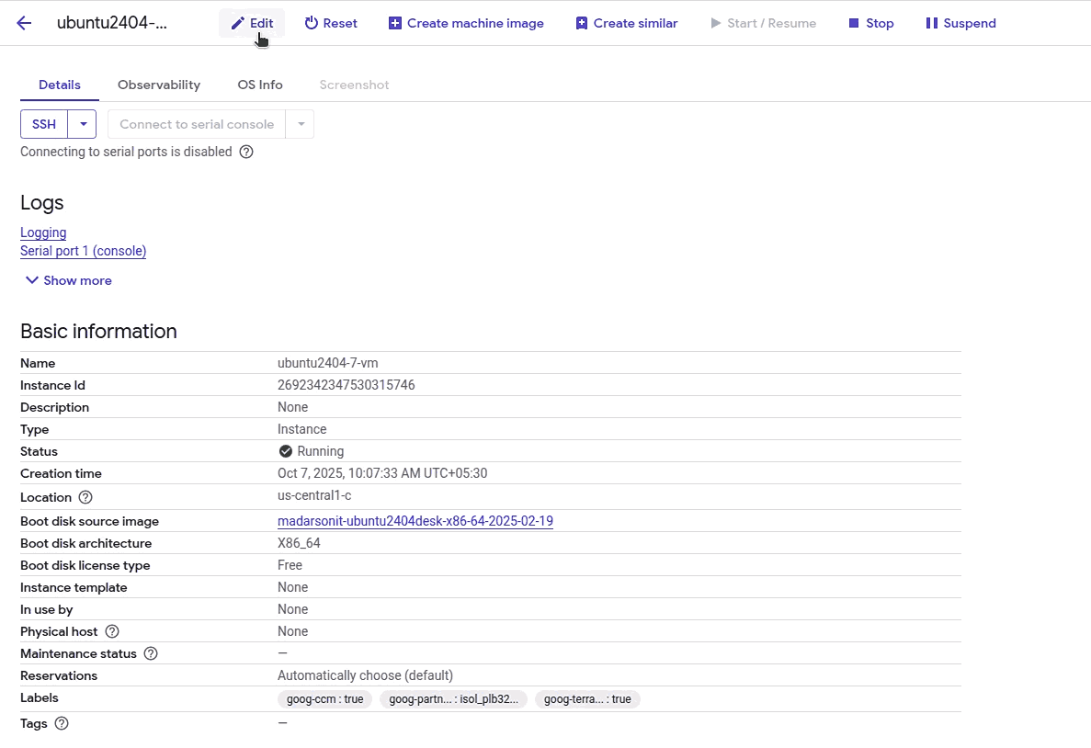Open the SSH options dropdown arrow

coord(83,124)
